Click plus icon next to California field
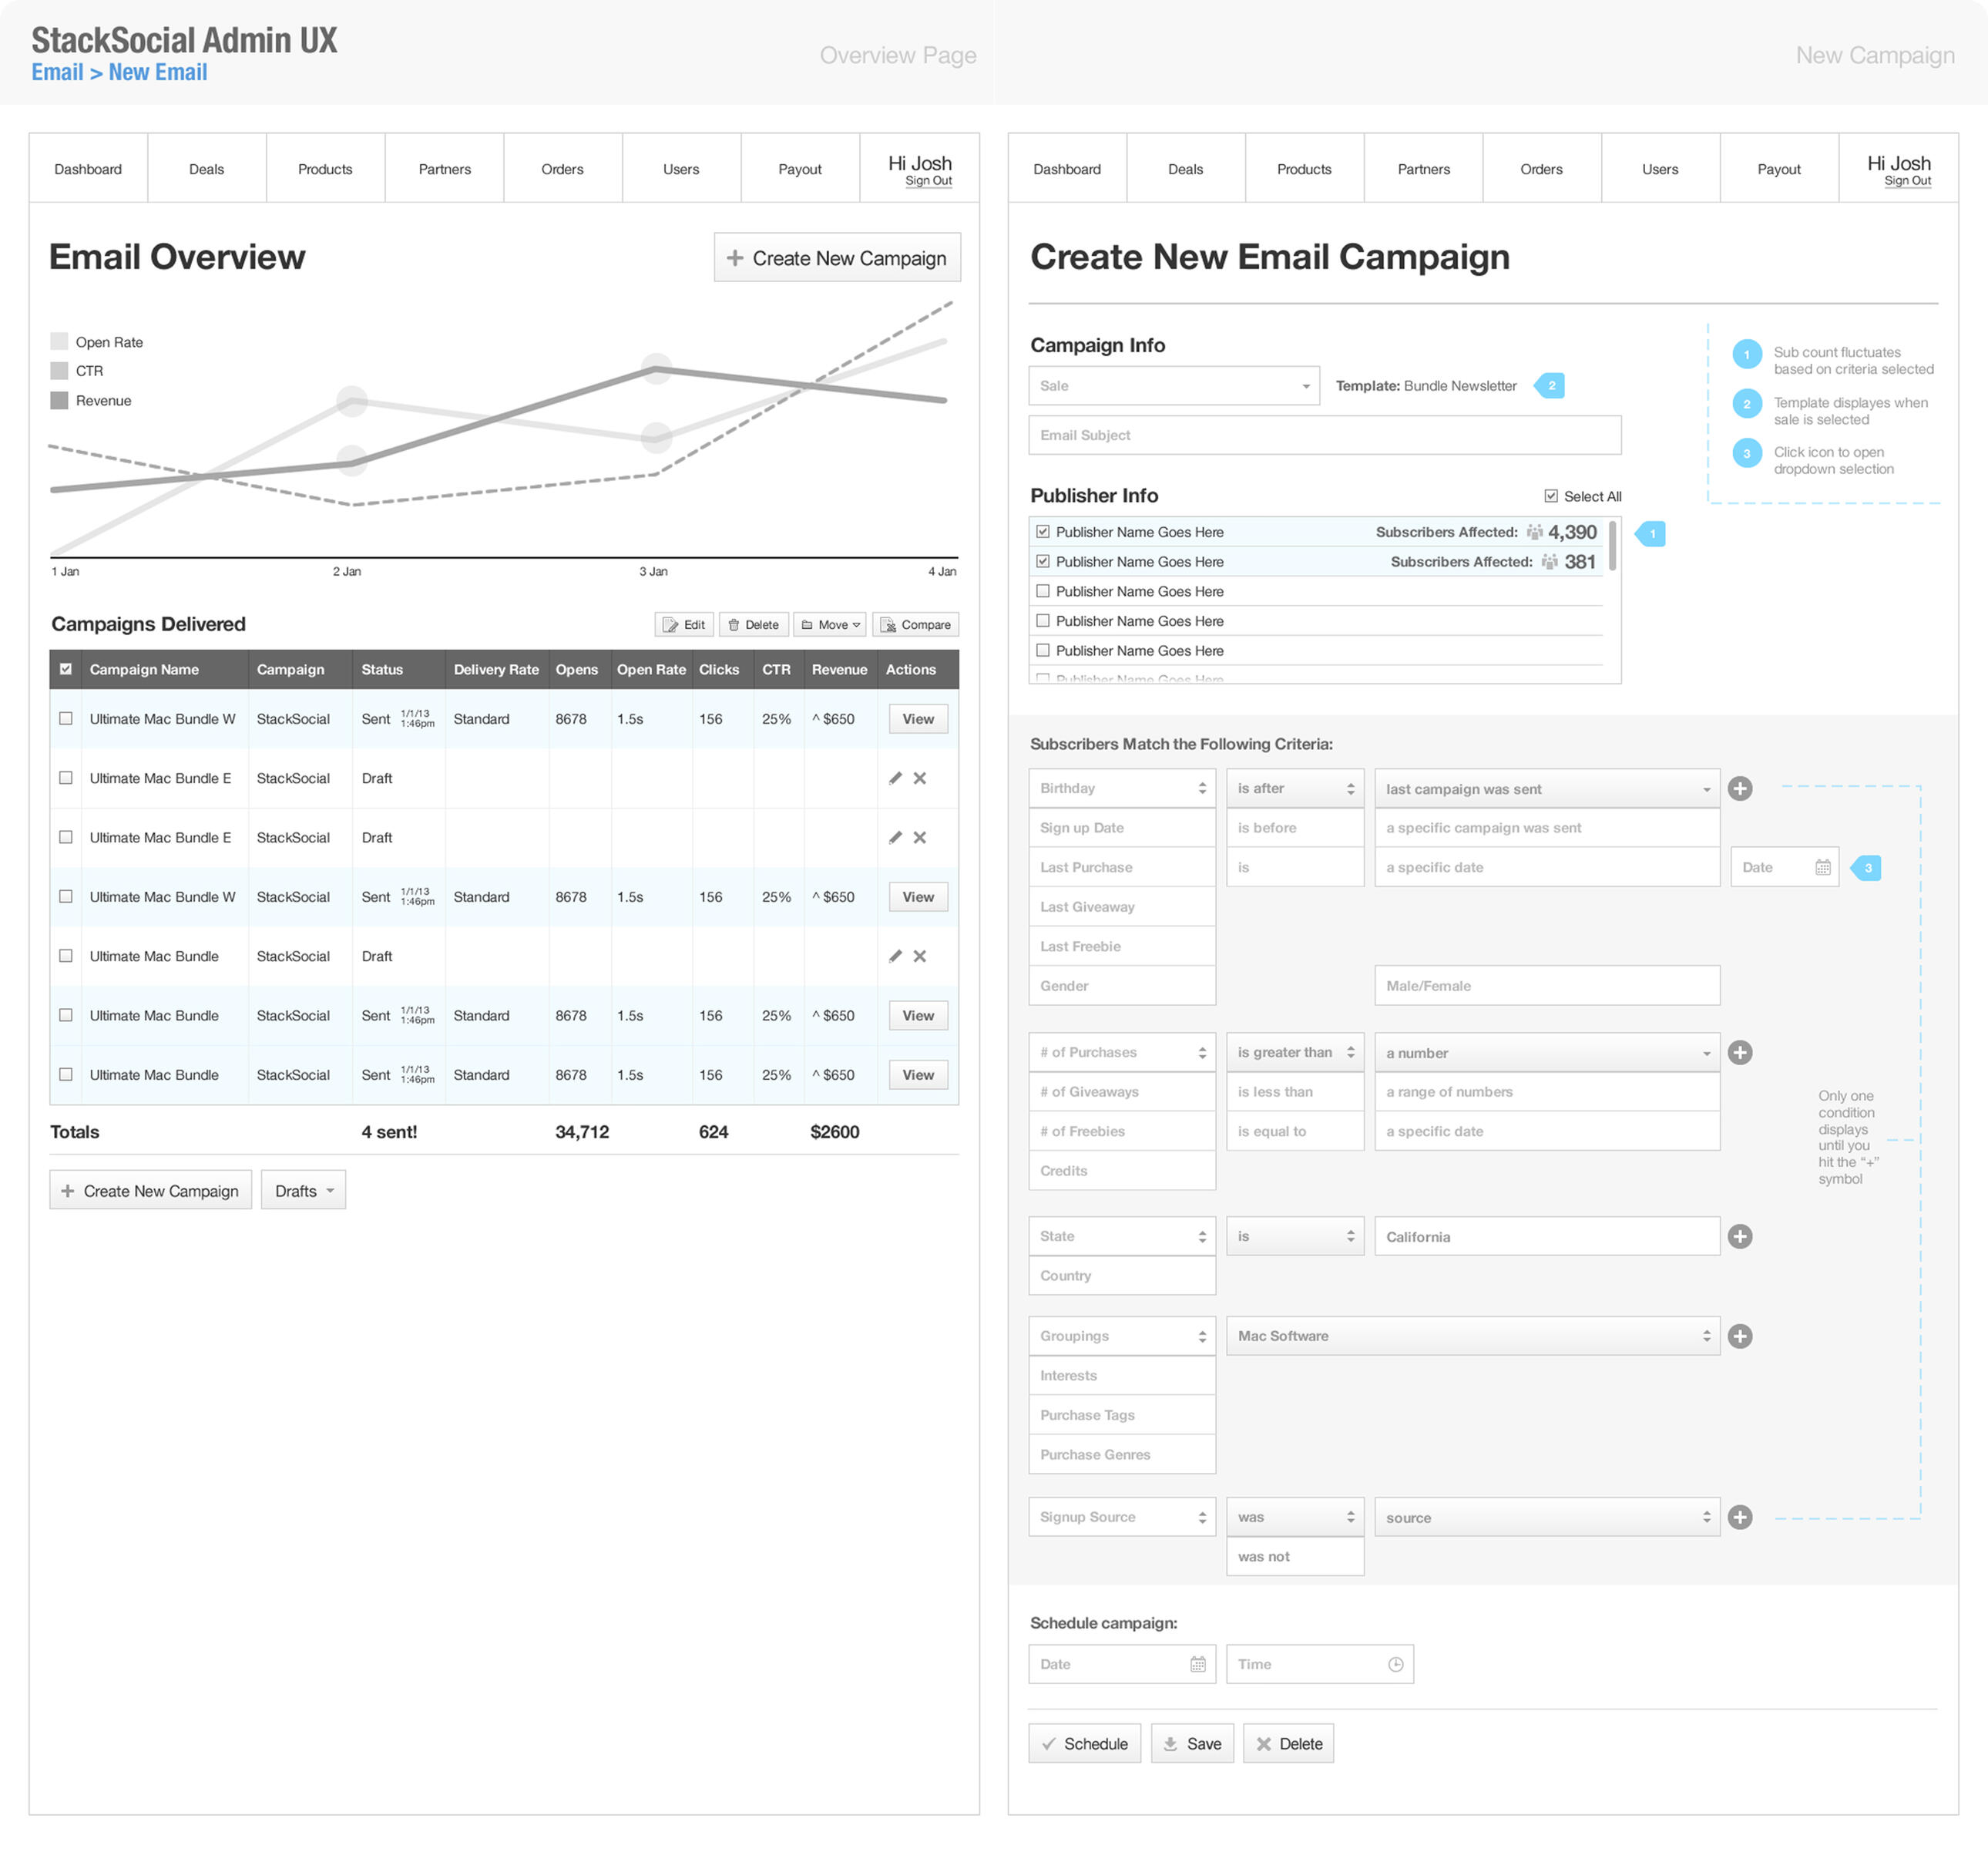The image size is (1988, 1849). tap(1740, 1236)
